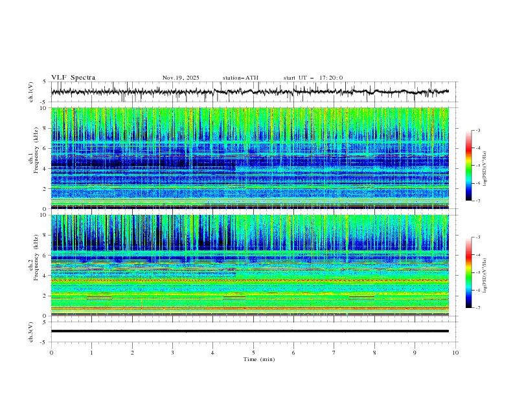Viewport: 513px width, 396px height.
Task: Click the ch.1(V) axis label
Action: [32, 93]
